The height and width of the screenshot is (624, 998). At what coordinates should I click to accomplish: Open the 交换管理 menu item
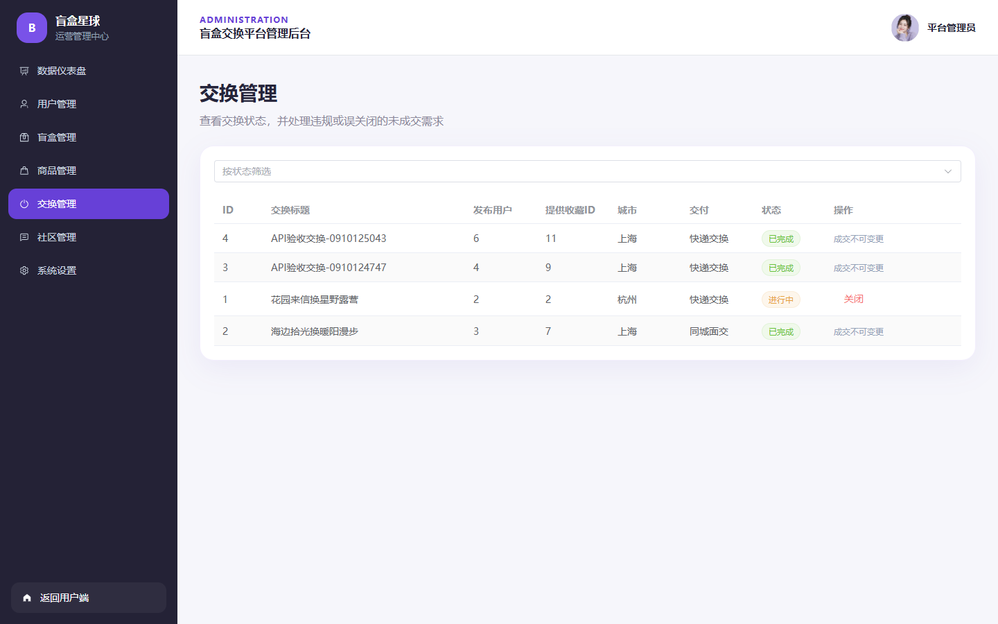[89, 204]
